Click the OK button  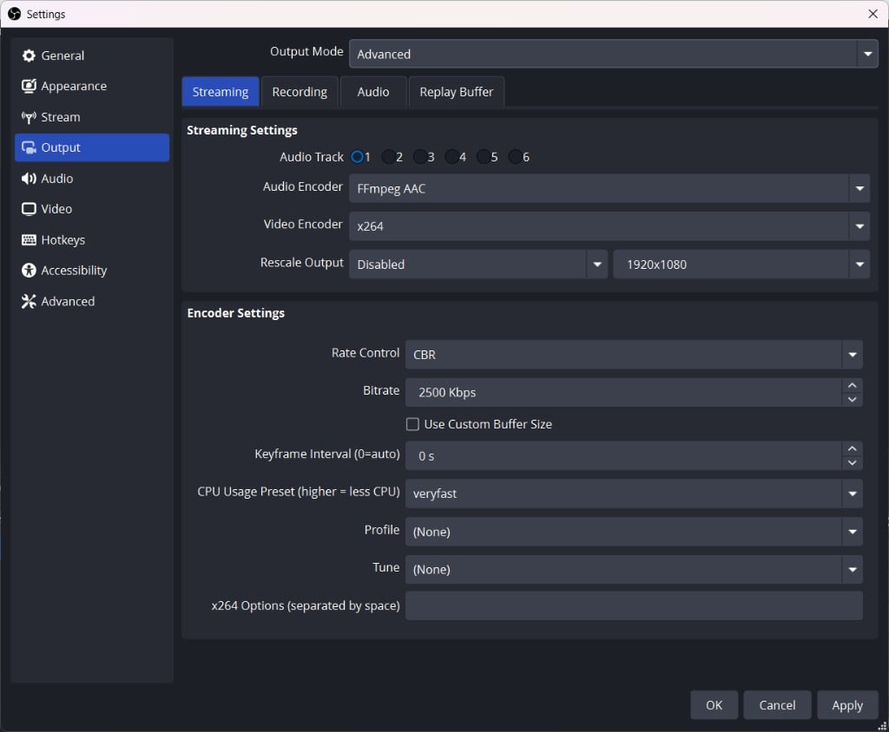click(714, 705)
